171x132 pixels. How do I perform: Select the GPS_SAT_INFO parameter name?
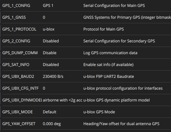coord(16,65)
